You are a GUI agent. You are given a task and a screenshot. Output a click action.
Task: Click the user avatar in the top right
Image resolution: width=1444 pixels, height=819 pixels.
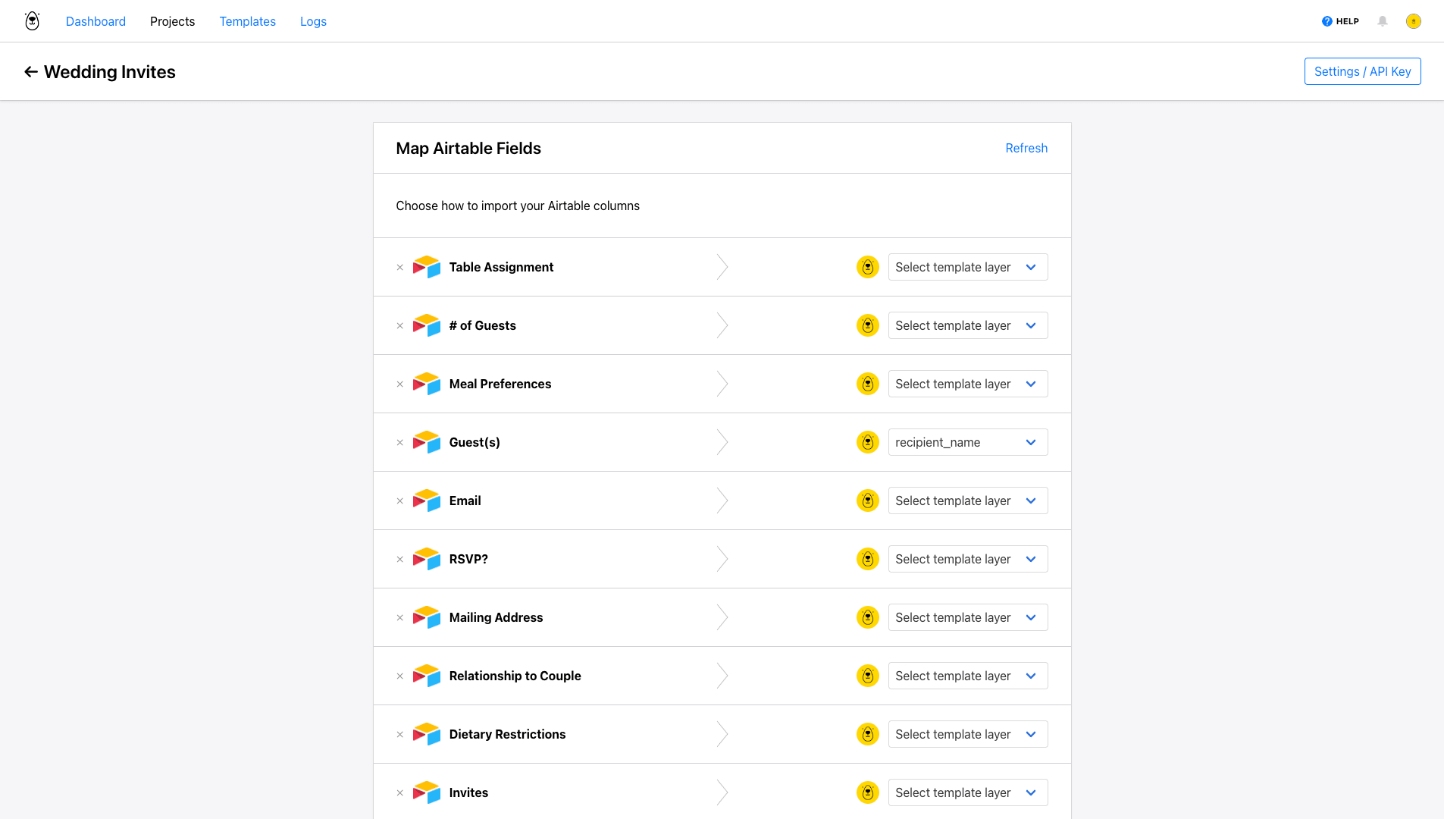click(x=1414, y=21)
